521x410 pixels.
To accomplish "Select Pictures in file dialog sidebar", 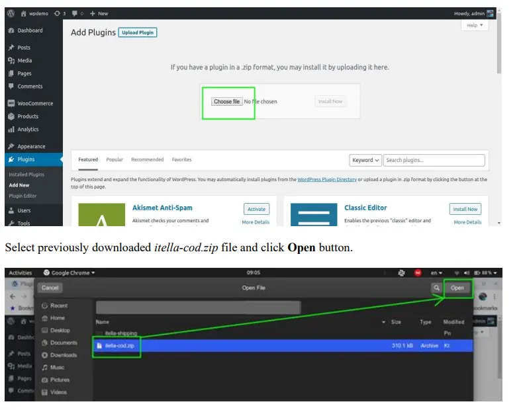I will (x=56, y=380).
